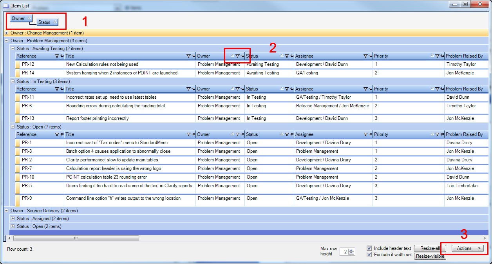Open the Assignee filter in In Testing table
This screenshot has height=264, width=492.
pos(365,89)
